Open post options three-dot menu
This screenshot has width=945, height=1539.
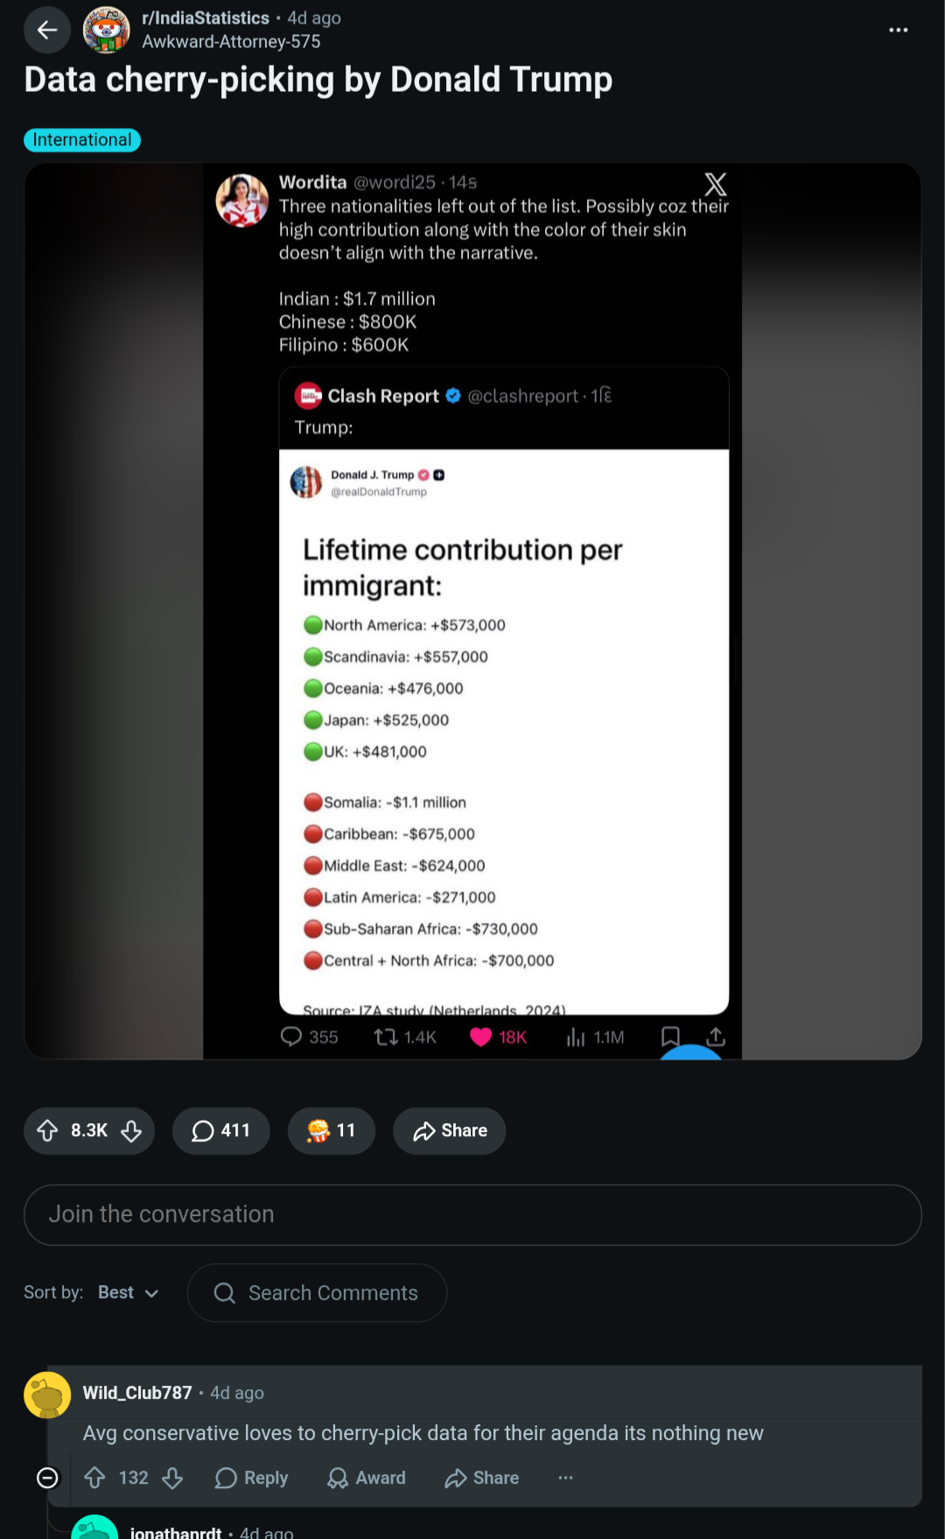tap(898, 30)
